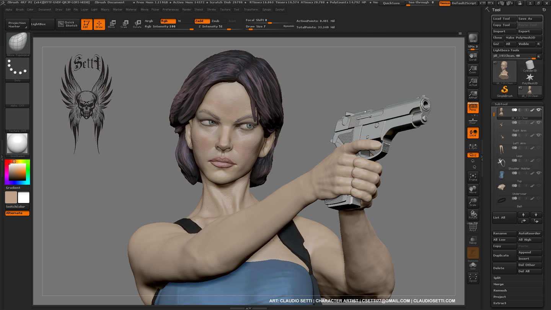This screenshot has width=551, height=310.
Task: Select the Scale transform tool in top shelf
Action: (x=124, y=24)
